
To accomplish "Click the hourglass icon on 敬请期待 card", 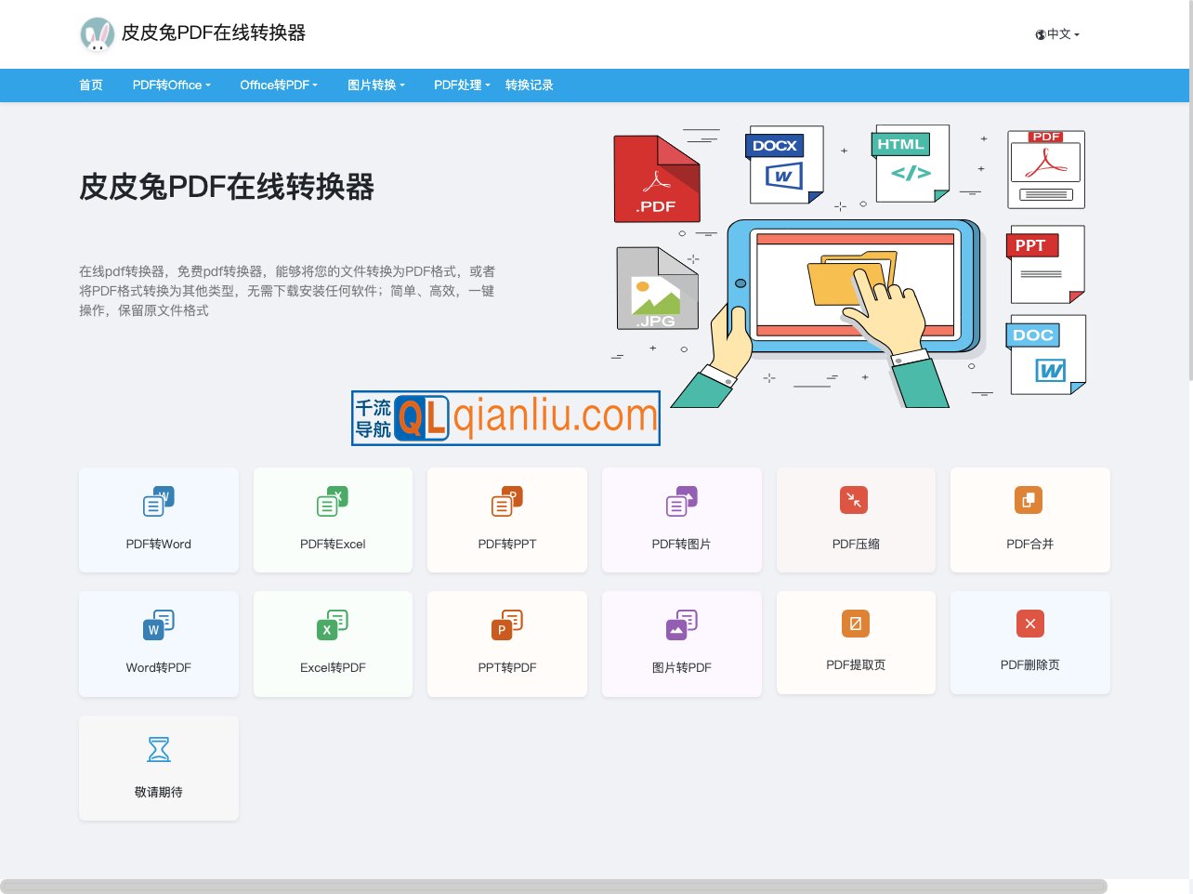I will click(158, 748).
